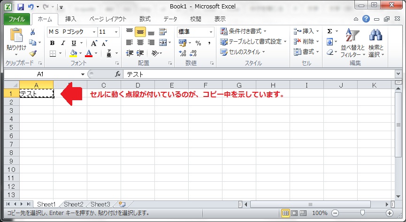Switch to 数式 ribbon tab
Screen dimensions: 406x222
pyautogui.click(x=145, y=19)
